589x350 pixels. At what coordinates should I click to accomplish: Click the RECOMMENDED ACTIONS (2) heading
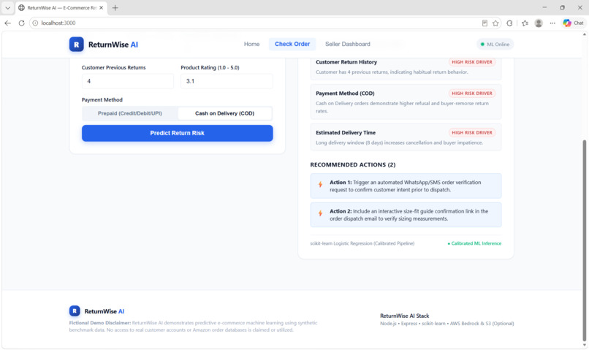tap(353, 164)
